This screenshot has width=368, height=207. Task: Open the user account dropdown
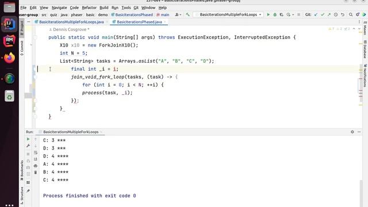(x=178, y=14)
